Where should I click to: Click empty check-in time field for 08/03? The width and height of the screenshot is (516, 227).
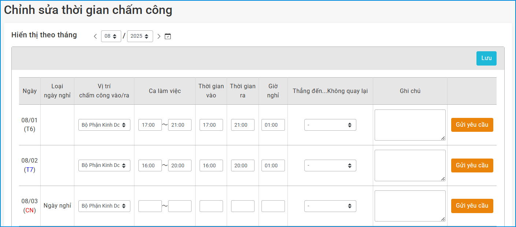coord(211,206)
